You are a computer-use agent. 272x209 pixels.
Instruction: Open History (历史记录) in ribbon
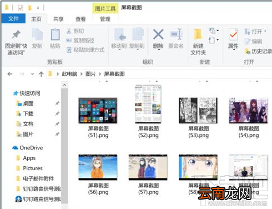click(258, 51)
